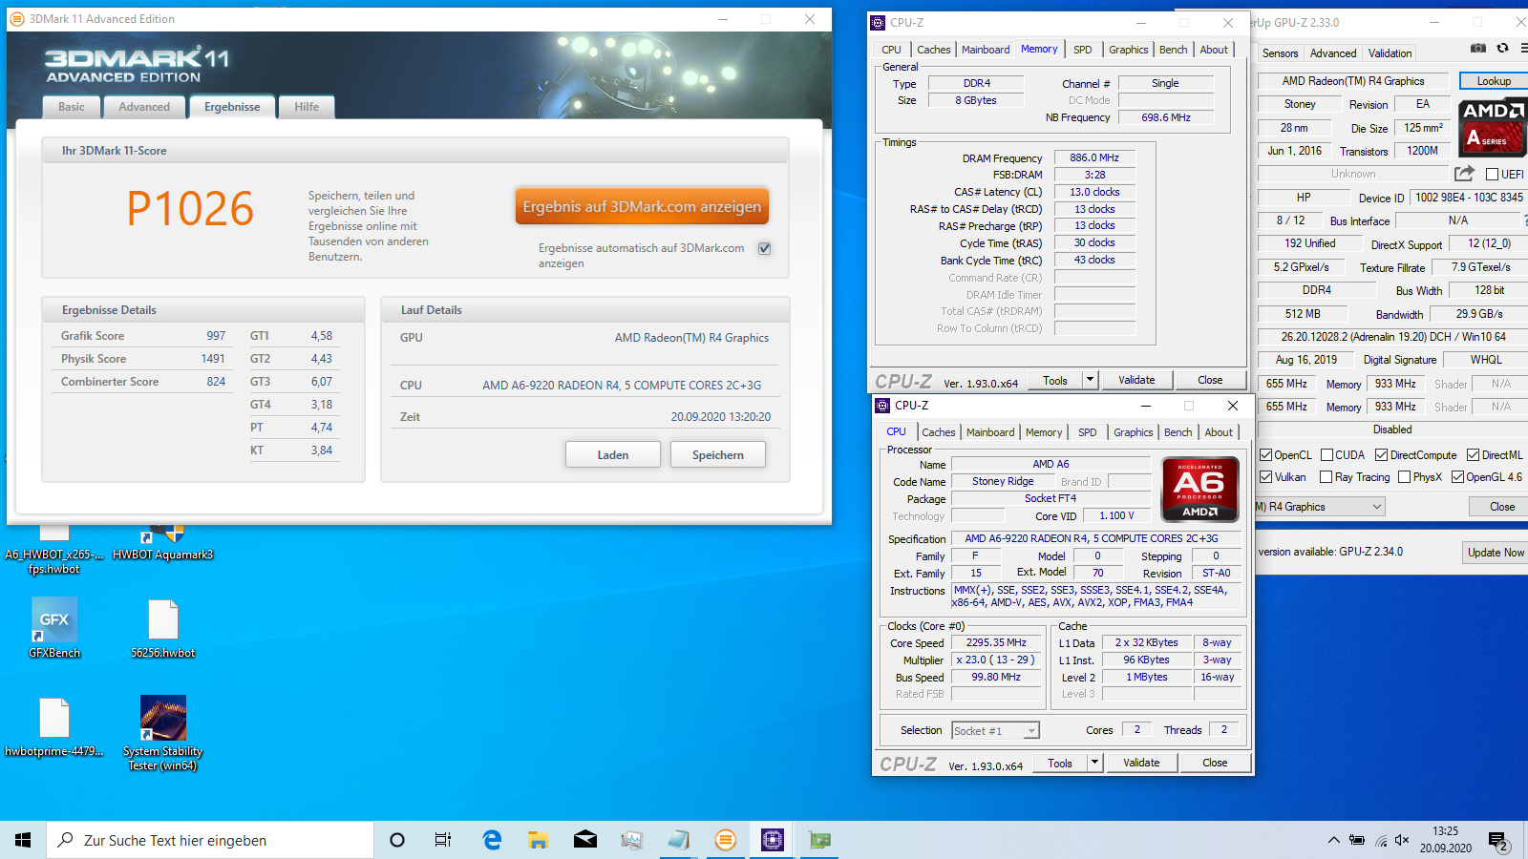This screenshot has height=859, width=1528.
Task: Open Socket #1 selection dropdown
Action: 995,731
